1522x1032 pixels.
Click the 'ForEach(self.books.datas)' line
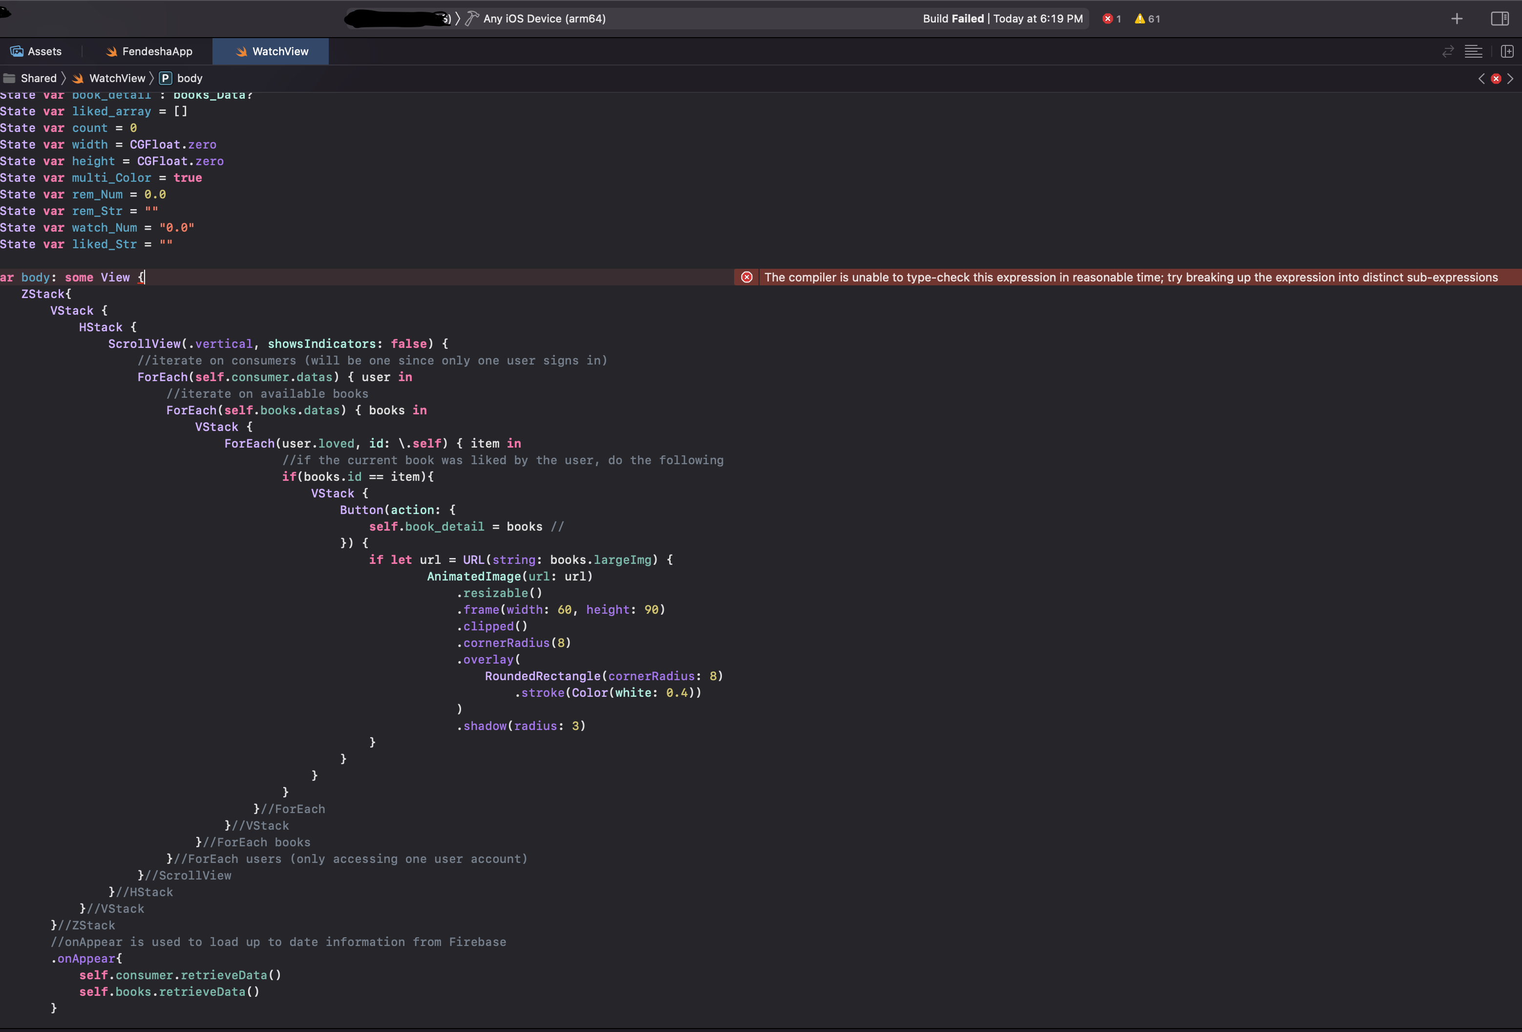click(x=296, y=410)
